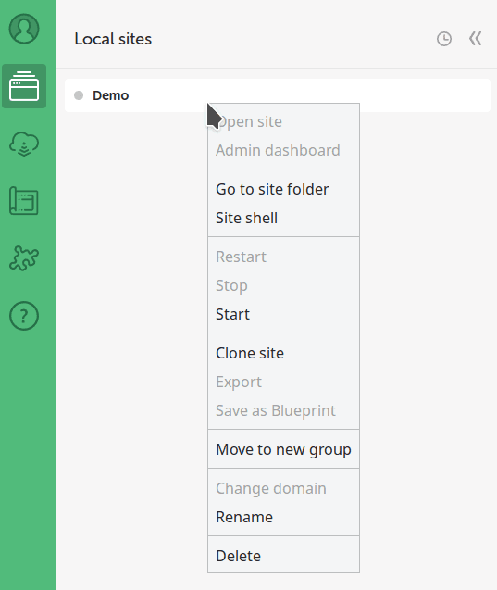The width and height of the screenshot is (497, 590).
Task: Select Rename from the context menu
Action: tap(244, 517)
